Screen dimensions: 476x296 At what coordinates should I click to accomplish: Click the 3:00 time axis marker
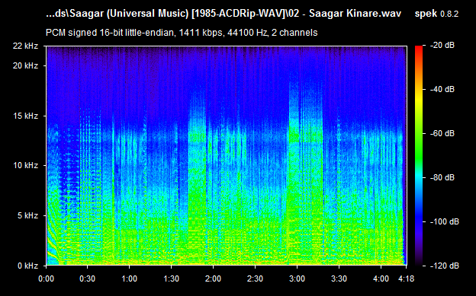[297, 278]
